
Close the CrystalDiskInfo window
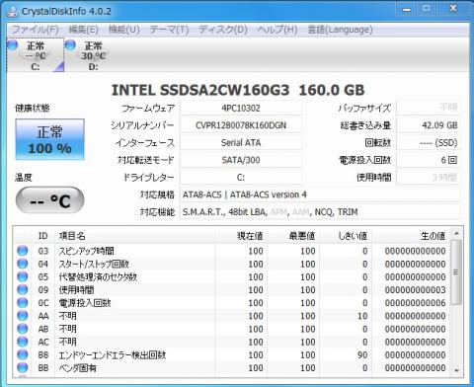[453, 9]
